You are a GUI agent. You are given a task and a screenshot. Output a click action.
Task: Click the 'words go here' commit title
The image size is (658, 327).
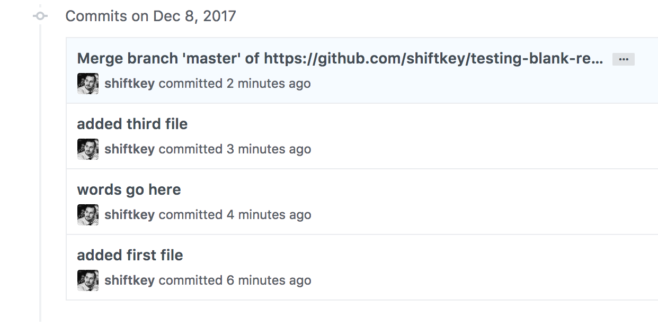tap(129, 189)
